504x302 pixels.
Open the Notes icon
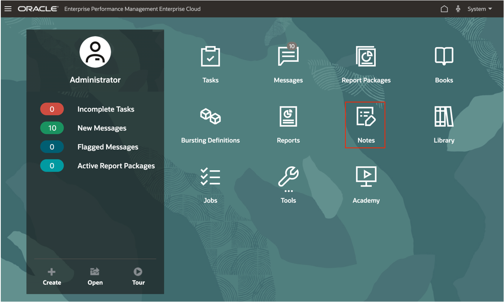366,117
